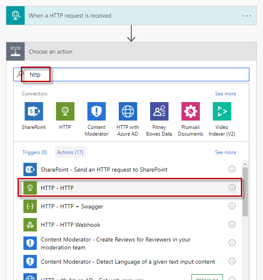Click the scrollbar up arrow
This screenshot has width=263, height=280.
(245, 164)
